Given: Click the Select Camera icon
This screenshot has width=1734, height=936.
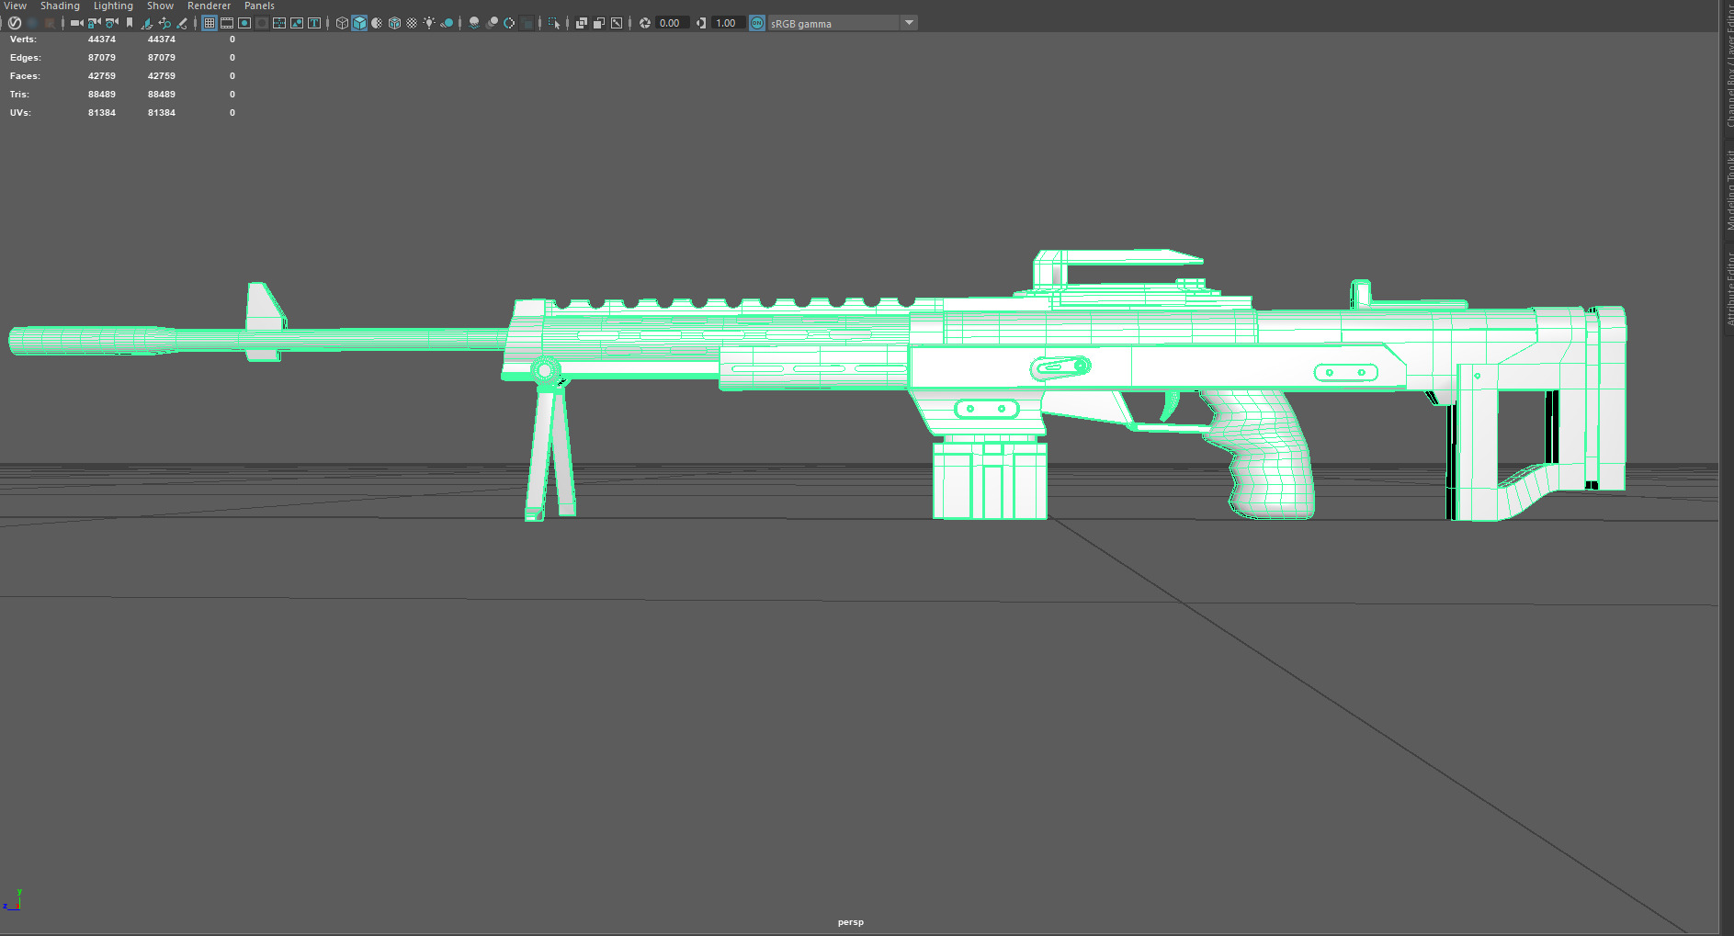Looking at the screenshot, I should point(76,23).
